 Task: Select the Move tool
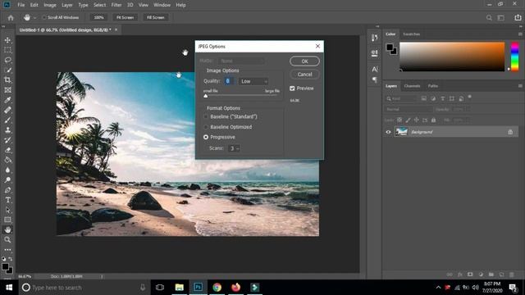pos(7,40)
